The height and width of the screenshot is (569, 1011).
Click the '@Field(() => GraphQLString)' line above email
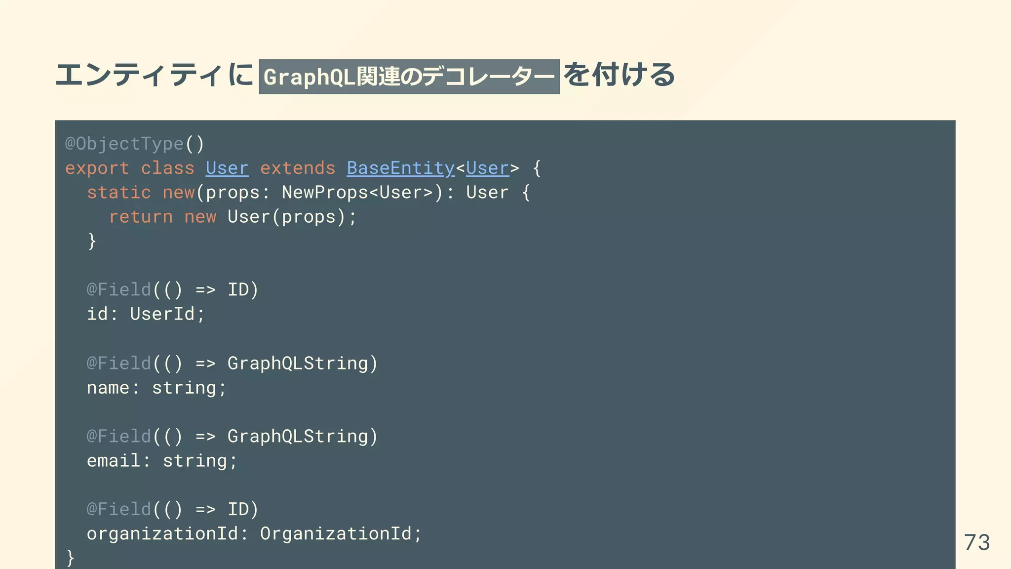(232, 436)
